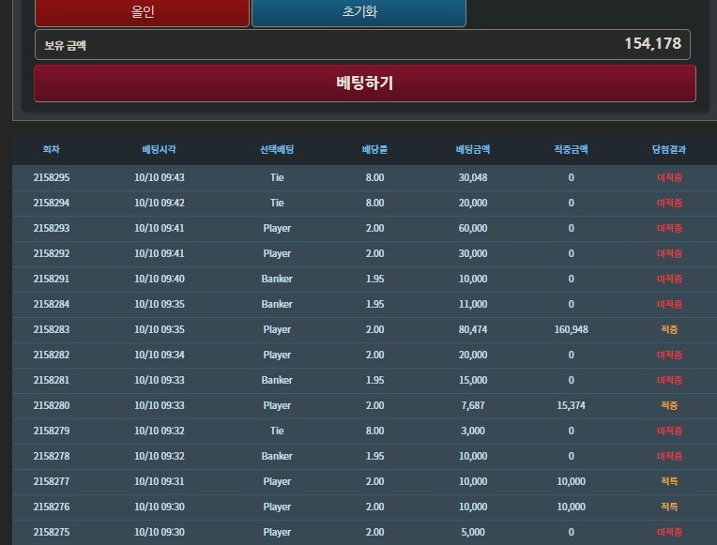Viewport: 717px width, 545px height.
Task: Select round number 2158284
Action: 52,304
